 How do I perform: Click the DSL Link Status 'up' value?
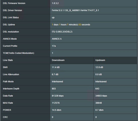(x=53, y=18)
